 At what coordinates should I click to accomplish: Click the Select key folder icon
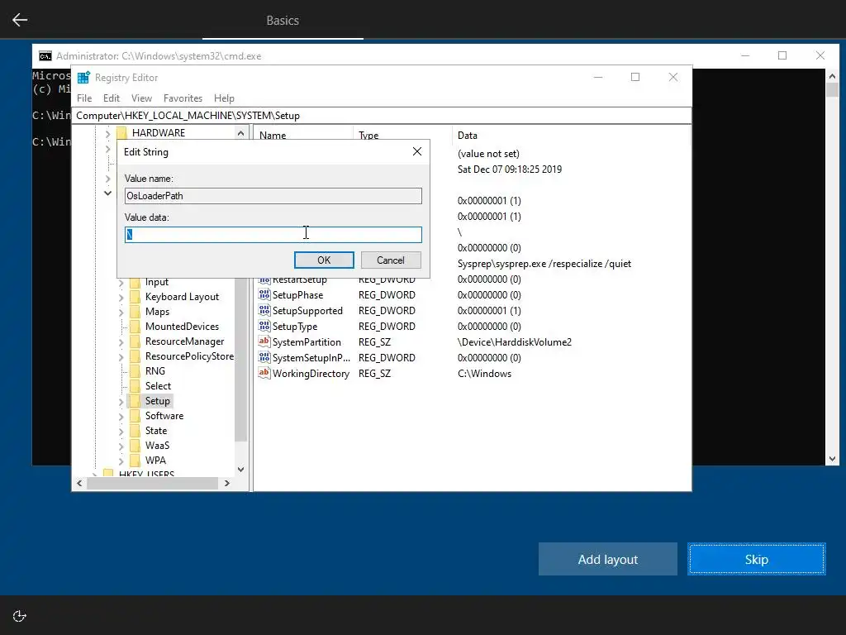coord(135,386)
